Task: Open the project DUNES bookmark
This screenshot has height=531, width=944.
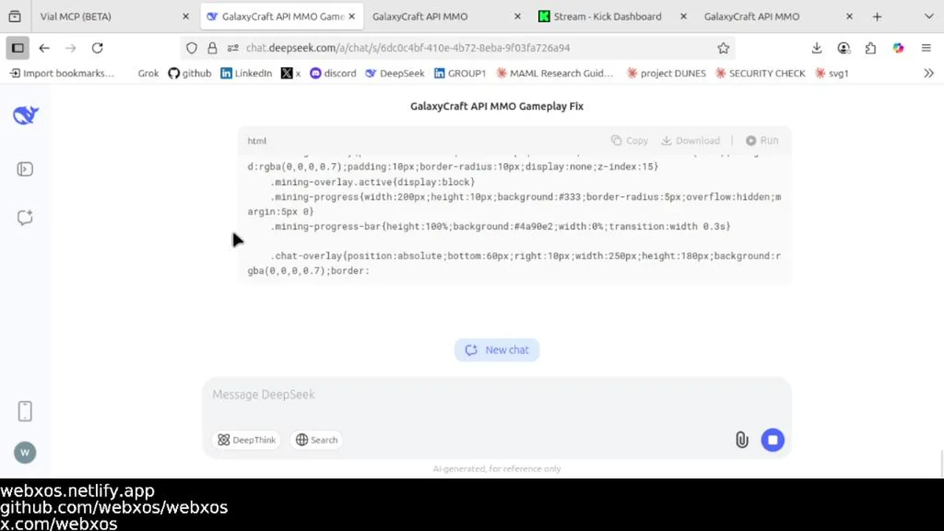Action: [x=666, y=73]
